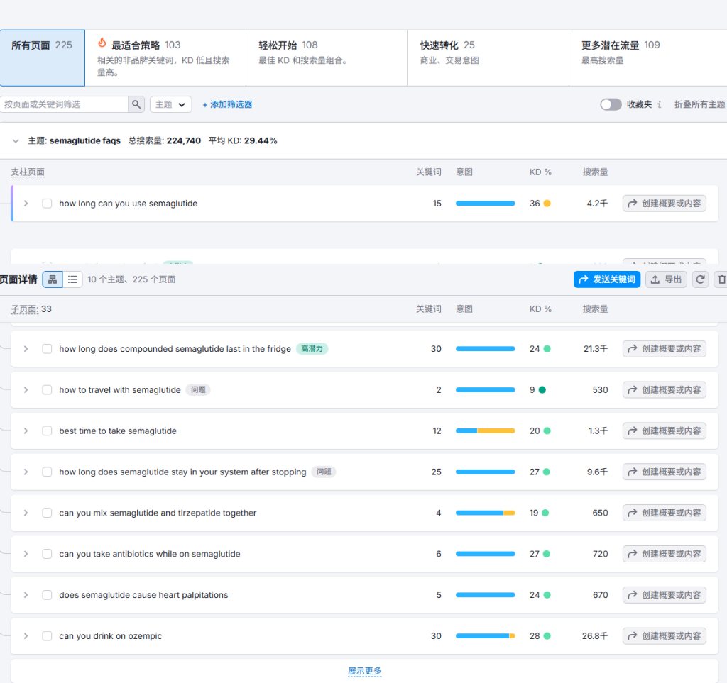This screenshot has width=727, height=683.
Task: Check 'how long can you use semaglutide'
Action: (x=47, y=204)
